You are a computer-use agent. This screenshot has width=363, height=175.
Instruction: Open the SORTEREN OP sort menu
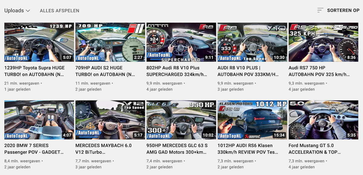343,10
